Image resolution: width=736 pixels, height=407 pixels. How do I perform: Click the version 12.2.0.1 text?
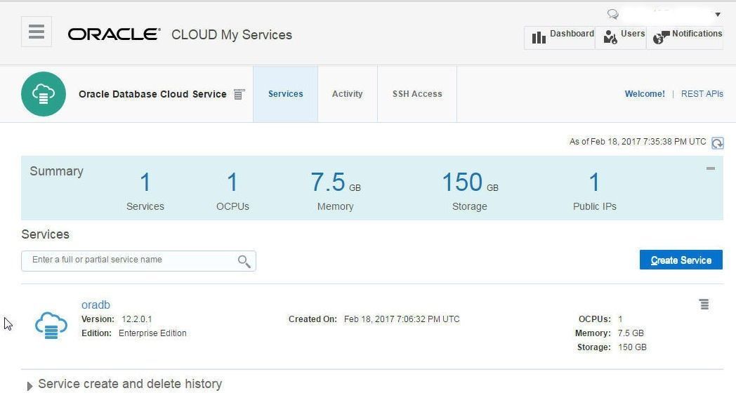136,319
